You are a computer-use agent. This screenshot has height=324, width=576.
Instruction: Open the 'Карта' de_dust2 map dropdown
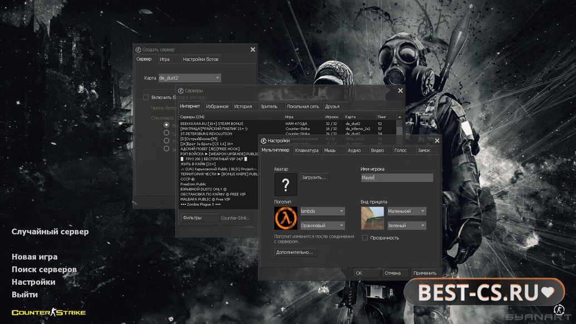point(190,78)
